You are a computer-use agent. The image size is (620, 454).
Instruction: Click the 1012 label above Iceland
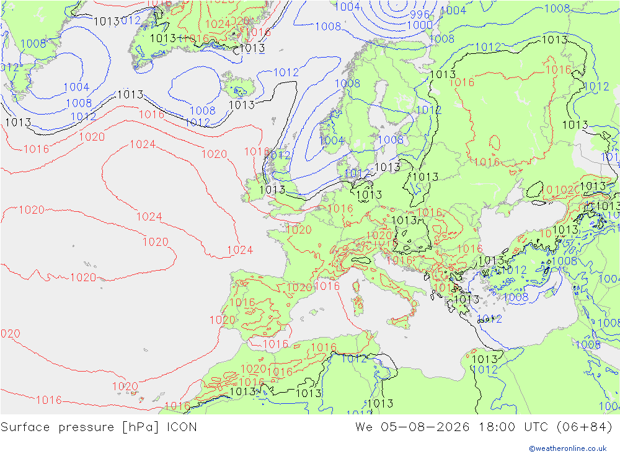pyautogui.click(x=286, y=72)
